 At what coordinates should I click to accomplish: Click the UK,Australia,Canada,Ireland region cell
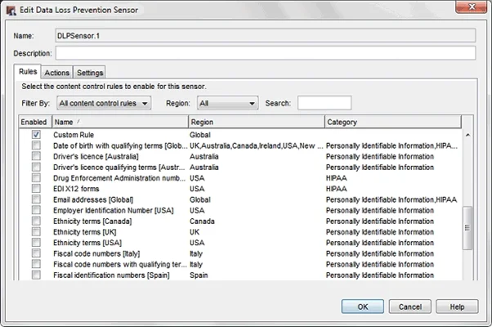[257, 146]
